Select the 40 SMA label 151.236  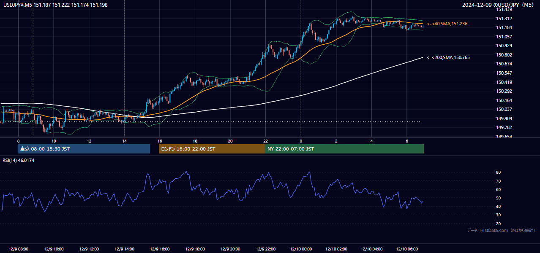tap(447, 24)
